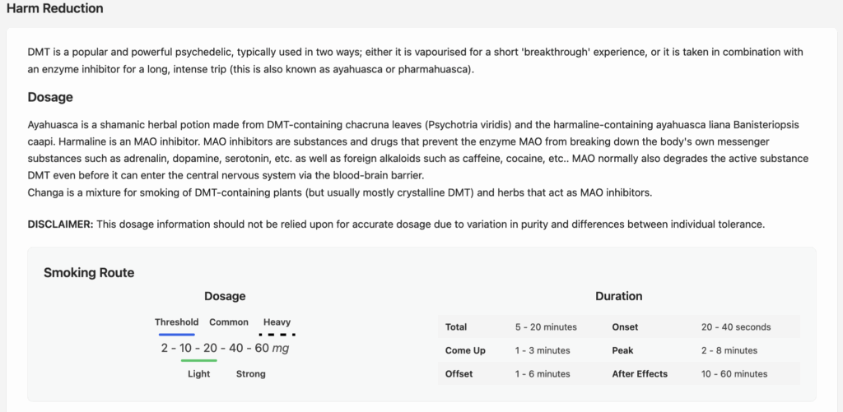The height and width of the screenshot is (412, 843).
Task: Click the Harm Reduction page heading
Action: pos(54,9)
